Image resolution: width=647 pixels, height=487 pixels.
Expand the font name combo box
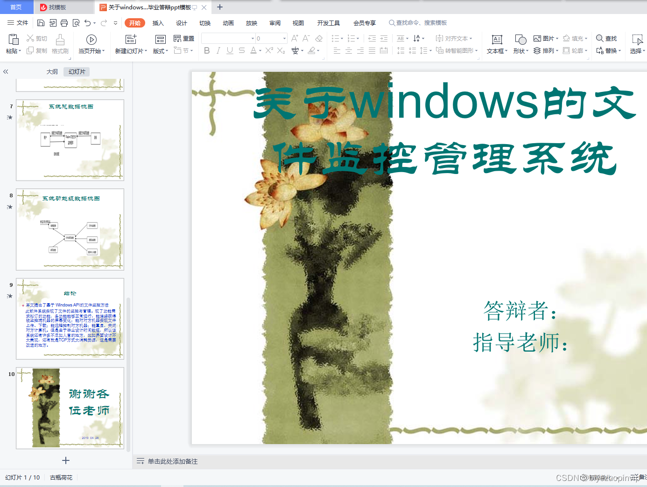point(253,38)
